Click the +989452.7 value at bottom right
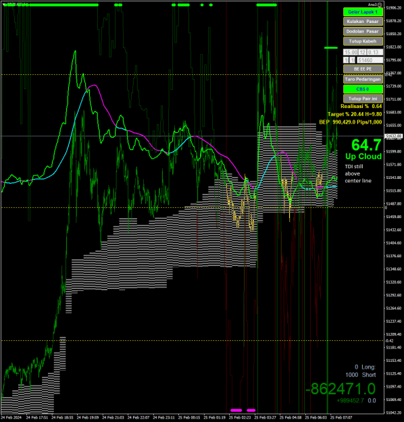 (350, 401)
